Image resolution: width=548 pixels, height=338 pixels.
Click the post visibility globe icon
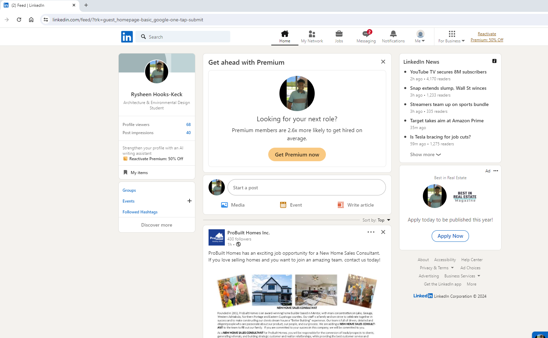point(238,245)
